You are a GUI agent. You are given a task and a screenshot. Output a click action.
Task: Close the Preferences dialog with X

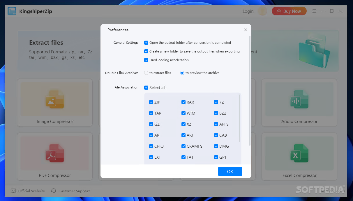tap(246, 30)
